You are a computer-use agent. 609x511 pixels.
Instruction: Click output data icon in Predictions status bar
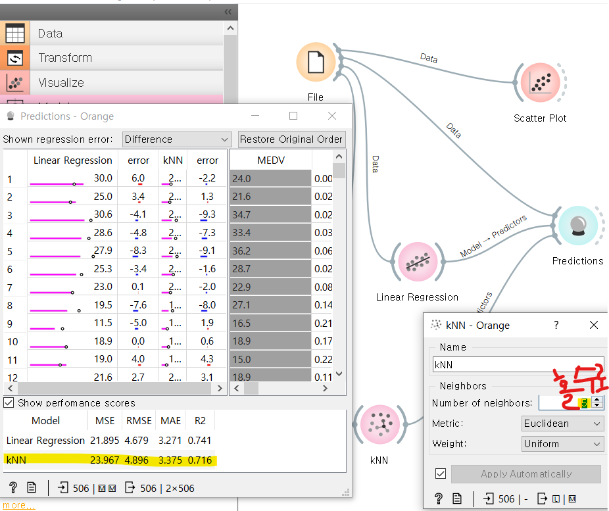[x=130, y=487]
